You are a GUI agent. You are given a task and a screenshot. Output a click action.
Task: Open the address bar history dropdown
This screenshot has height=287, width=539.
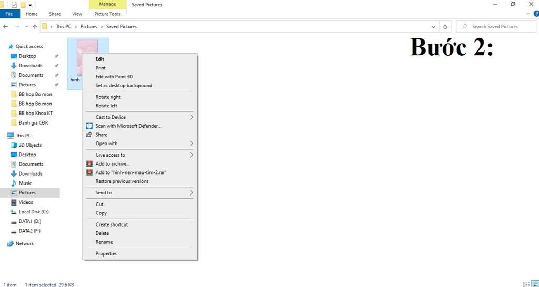[433, 26]
